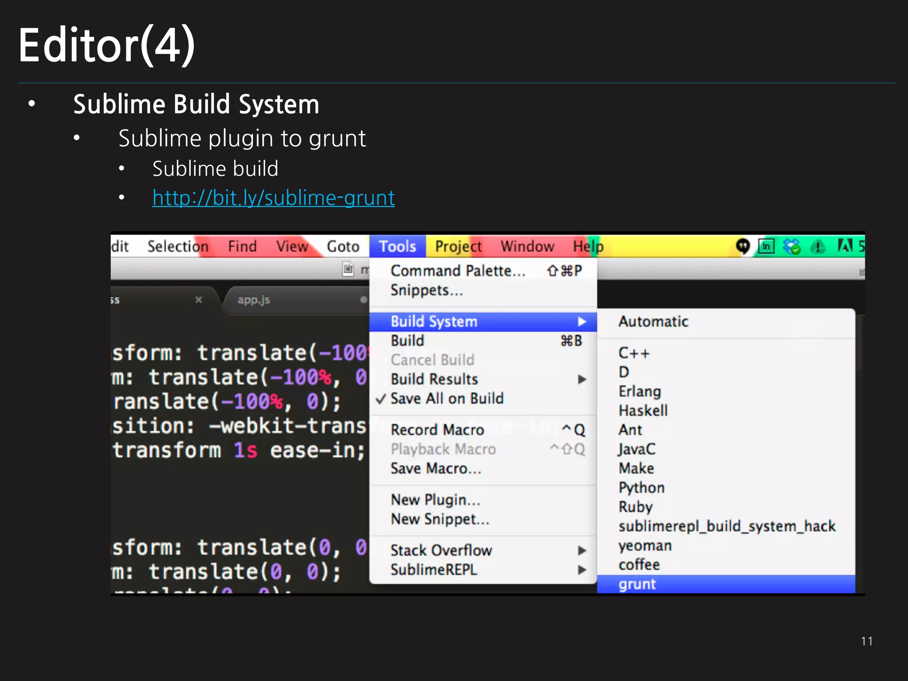Click the Cancel Build menu item
Screen dimensions: 908x681
pyautogui.click(x=483, y=360)
